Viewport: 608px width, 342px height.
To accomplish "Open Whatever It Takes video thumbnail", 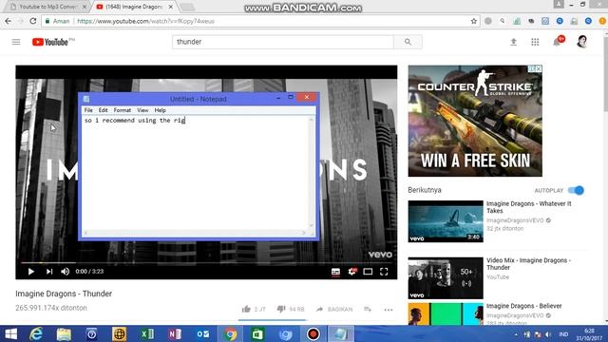I will (446, 221).
